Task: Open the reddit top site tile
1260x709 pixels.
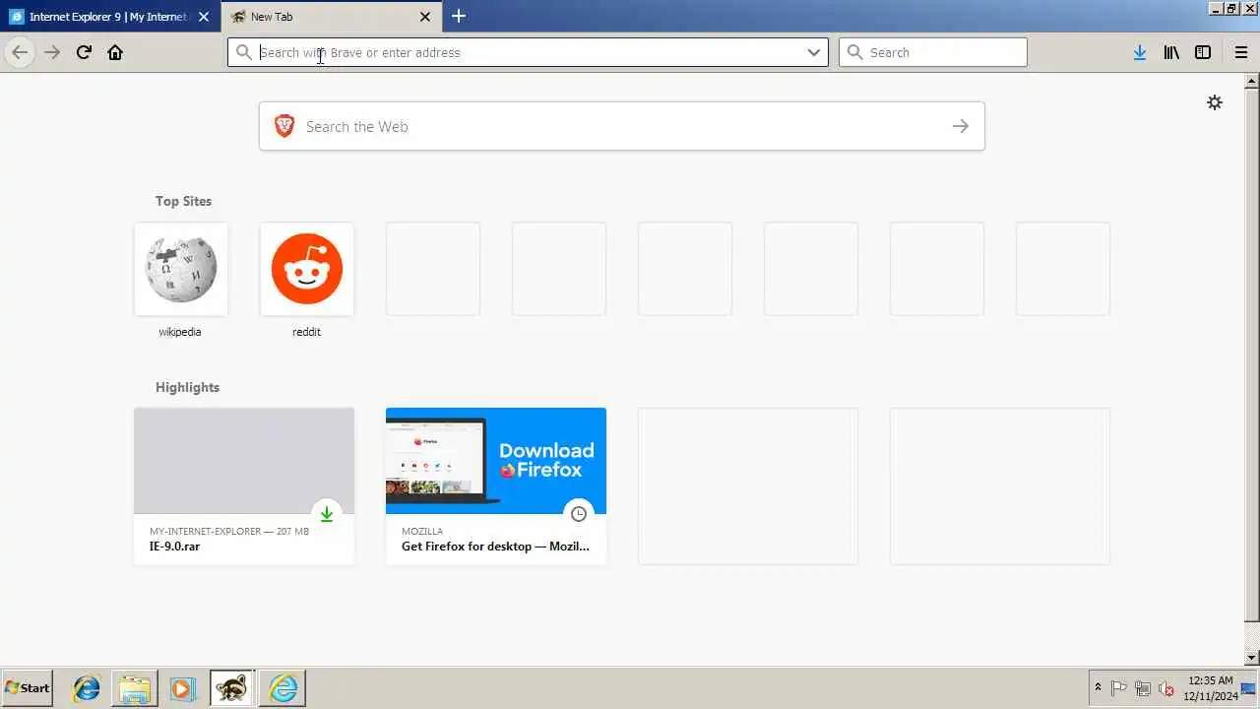Action: point(307,269)
